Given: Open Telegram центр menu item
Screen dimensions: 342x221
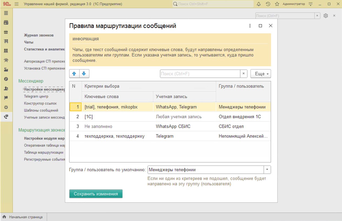Looking at the screenshot, I should [x=36, y=96].
